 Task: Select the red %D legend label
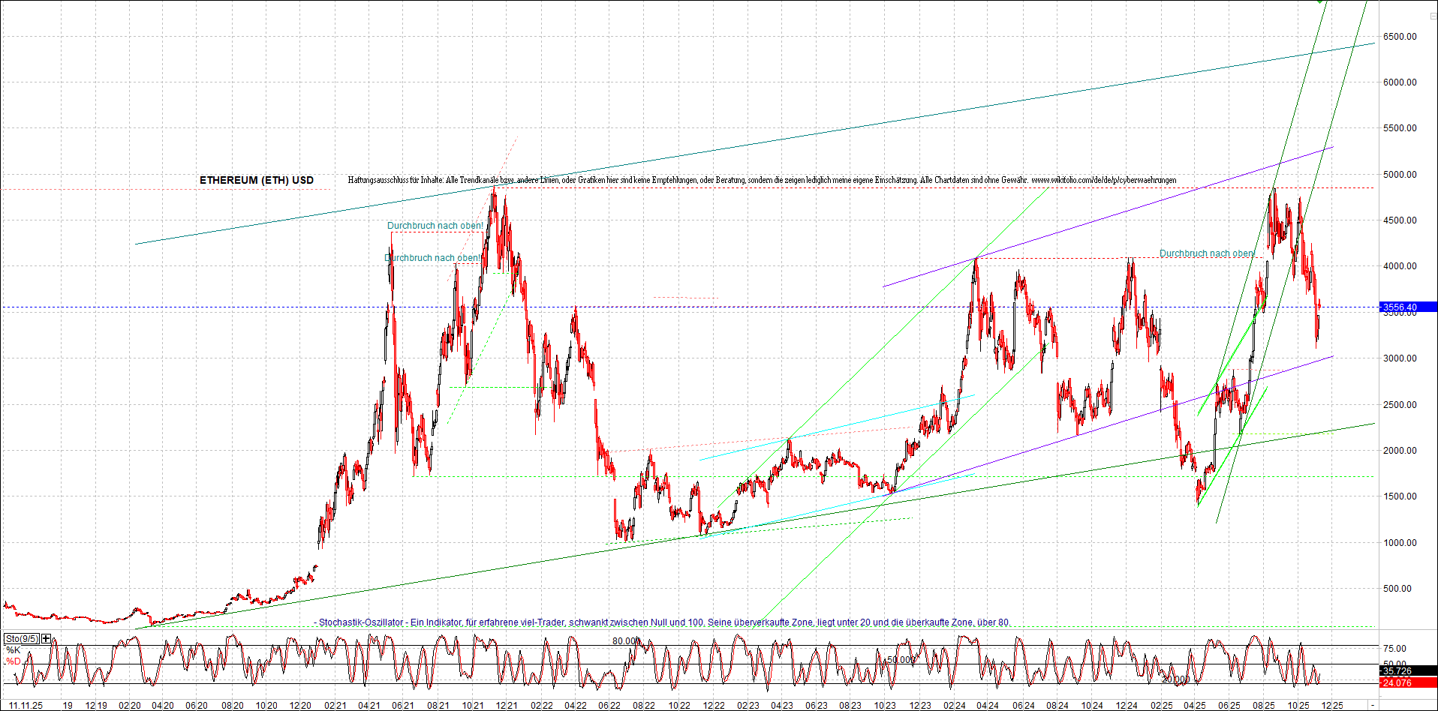(13, 661)
